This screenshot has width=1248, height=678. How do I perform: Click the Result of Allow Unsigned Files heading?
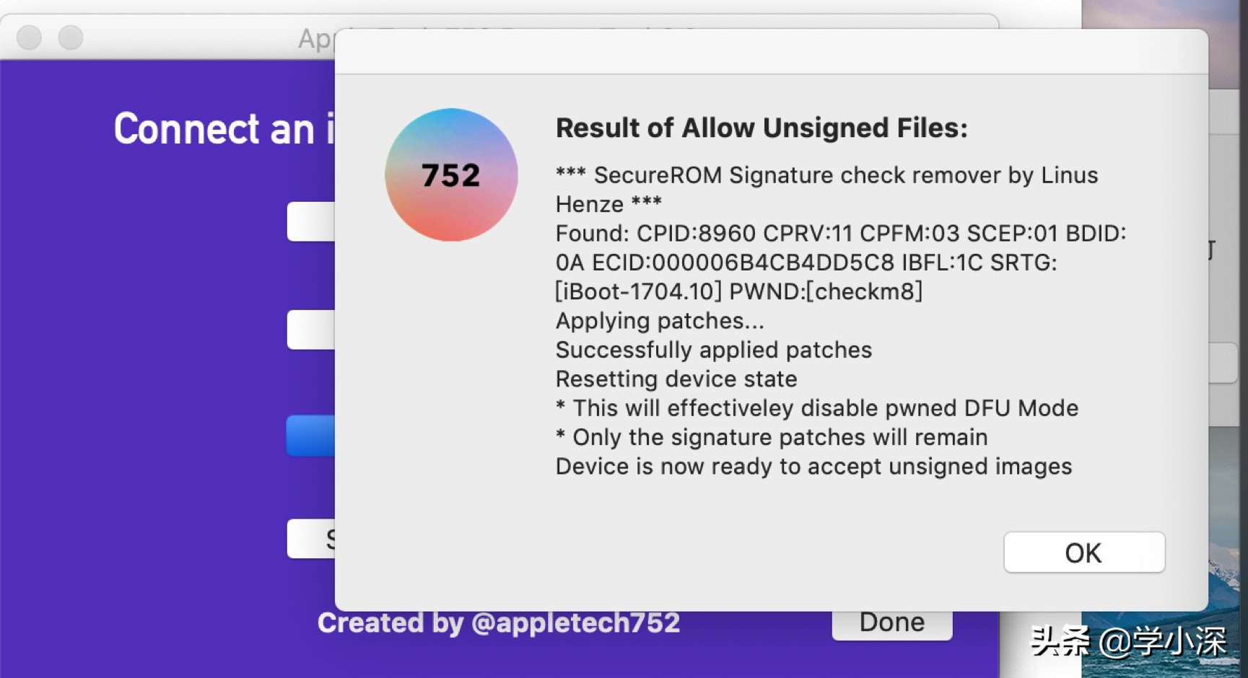[762, 128]
